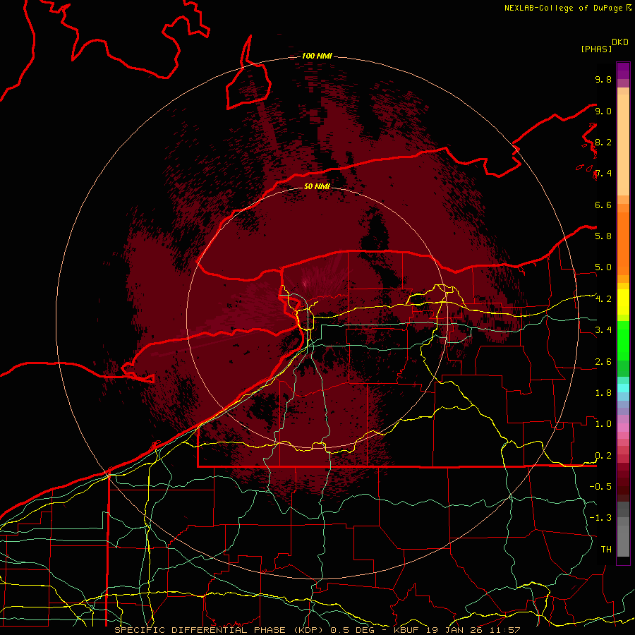Click the -1.3 value on the color scale

600,518
